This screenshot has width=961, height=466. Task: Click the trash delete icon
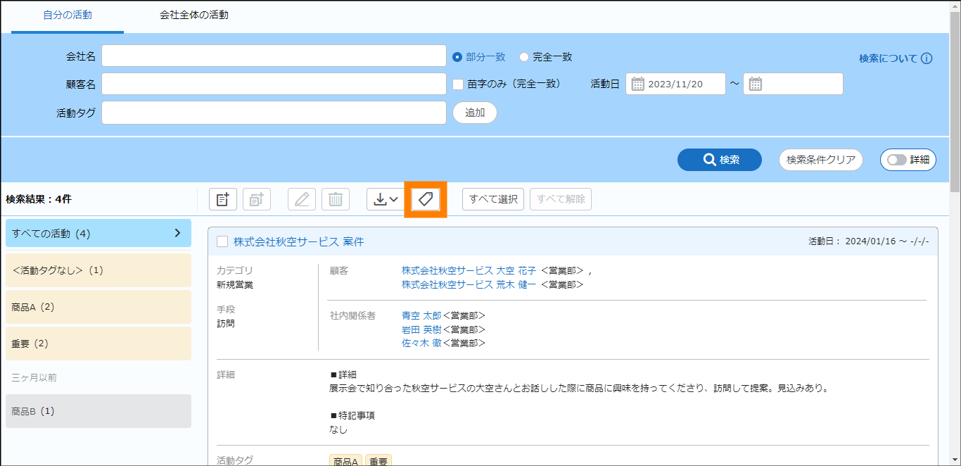pos(336,199)
